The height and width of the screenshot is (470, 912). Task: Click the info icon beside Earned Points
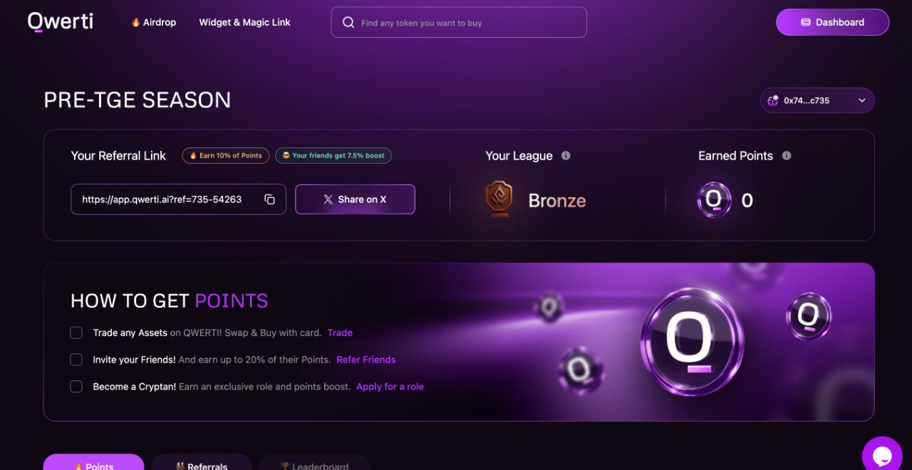tap(787, 155)
